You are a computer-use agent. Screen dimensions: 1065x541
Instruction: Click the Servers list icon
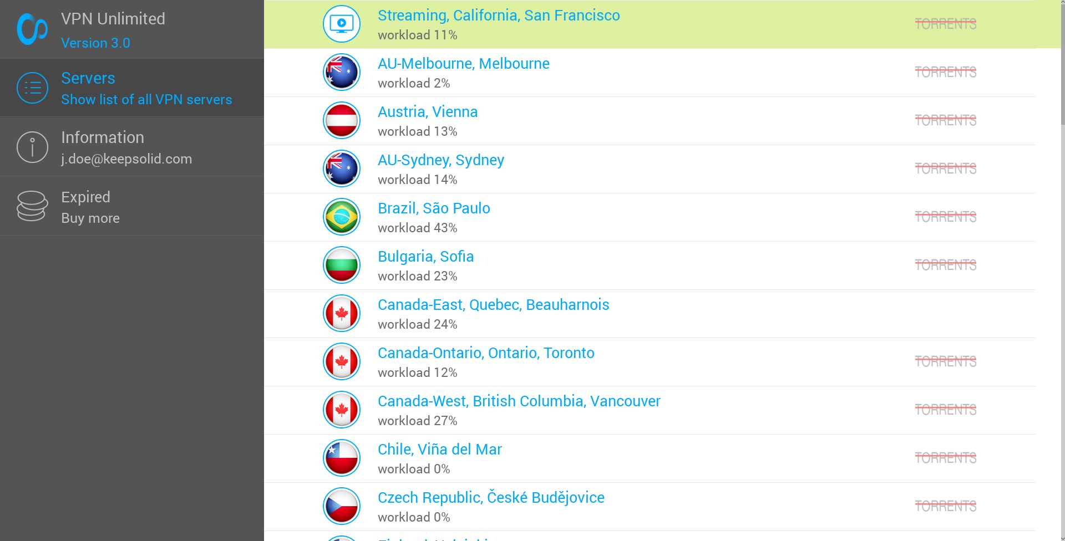click(32, 88)
